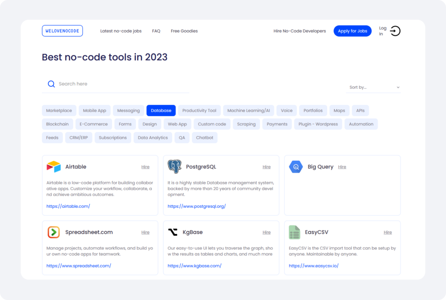Show tools in the Feeds category

tap(52, 138)
